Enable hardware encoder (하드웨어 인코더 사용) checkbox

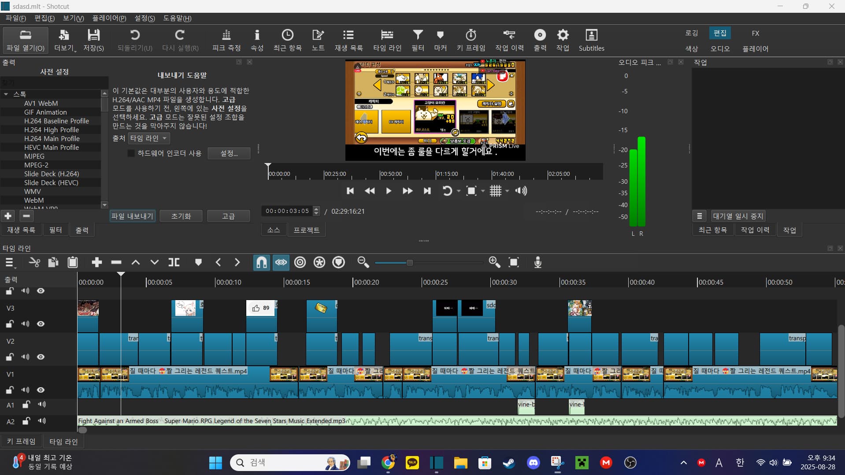[131, 153]
